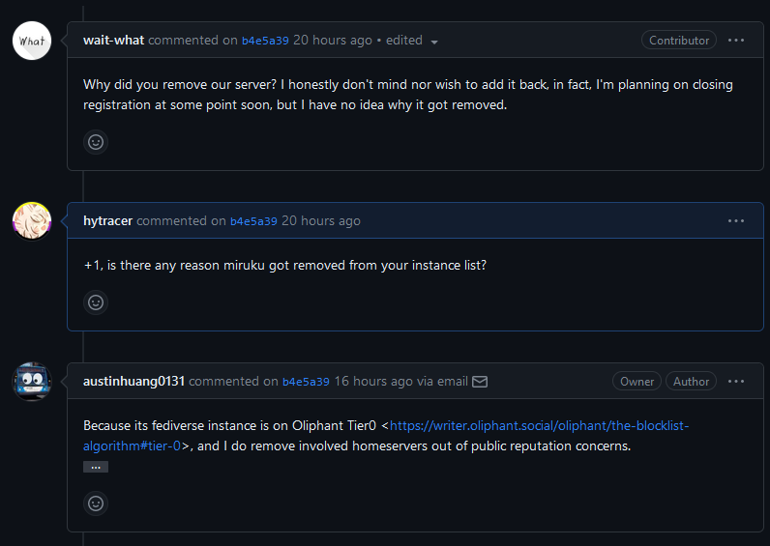Screen dimensions: 770x546
Task: Open wait-what's profile avatar
Action: pyautogui.click(x=32, y=41)
